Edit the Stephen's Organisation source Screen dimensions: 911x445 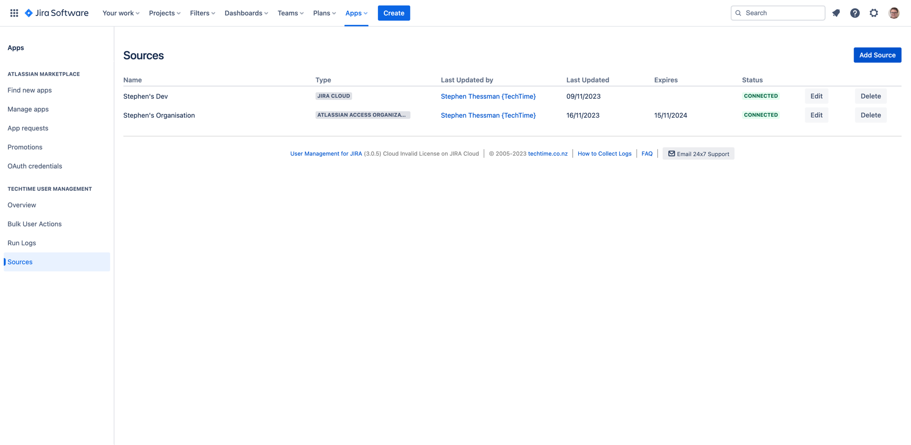tap(817, 115)
